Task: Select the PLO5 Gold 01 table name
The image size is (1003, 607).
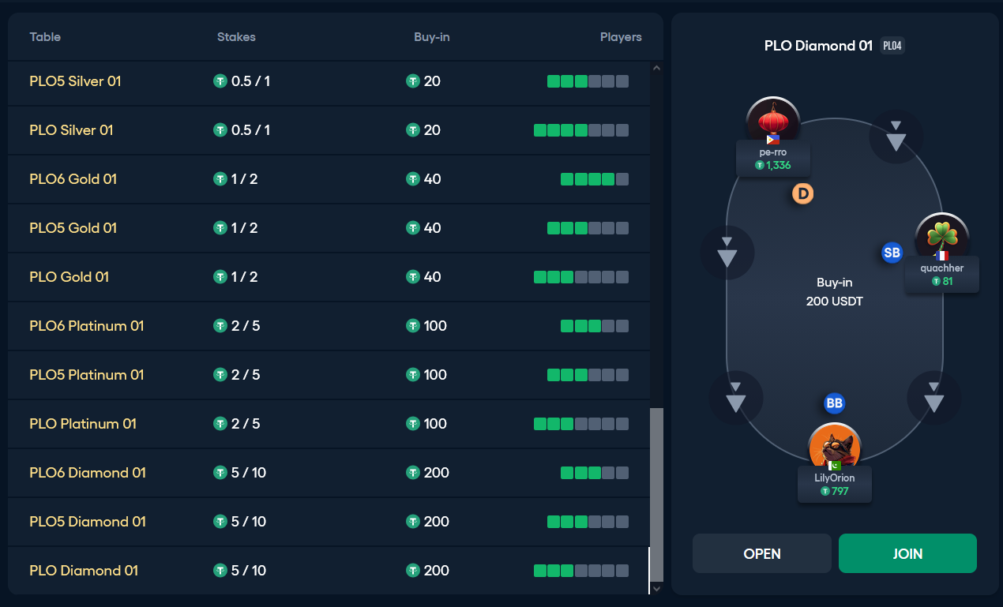Action: click(x=73, y=228)
